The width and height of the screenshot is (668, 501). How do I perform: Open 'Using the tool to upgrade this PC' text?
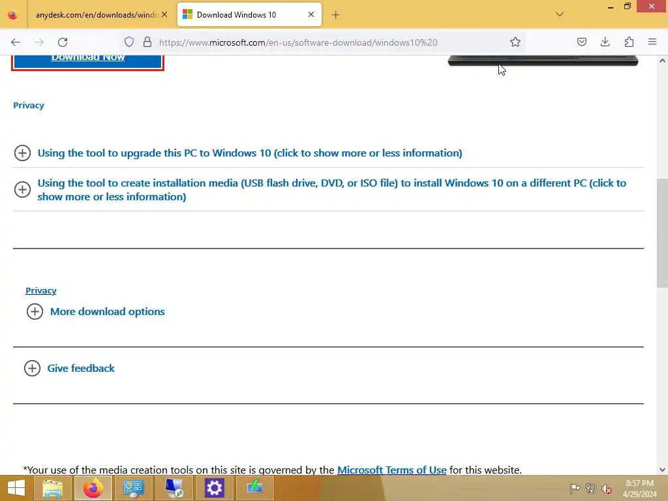(x=250, y=153)
